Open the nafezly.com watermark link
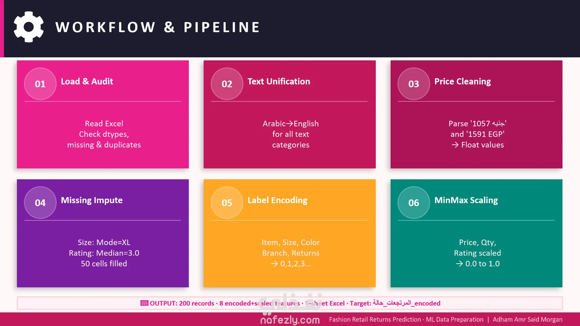The image size is (580, 326). pyautogui.click(x=290, y=319)
